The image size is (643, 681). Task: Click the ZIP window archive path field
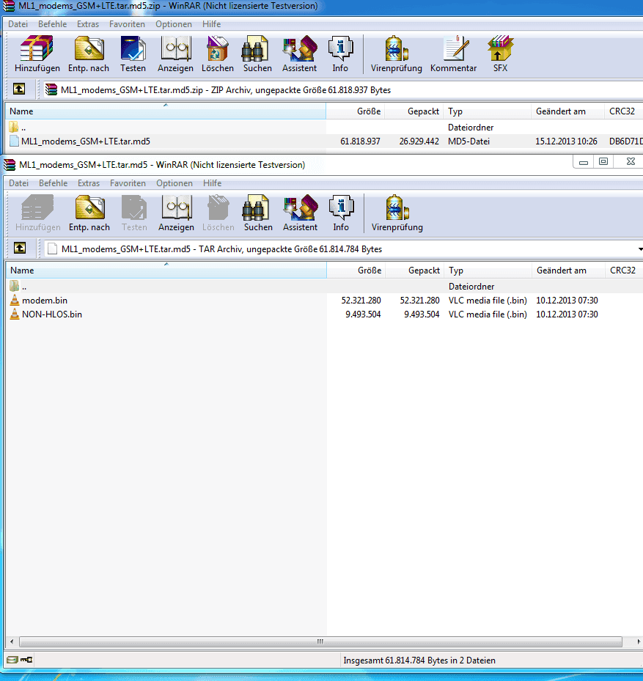pyautogui.click(x=342, y=90)
